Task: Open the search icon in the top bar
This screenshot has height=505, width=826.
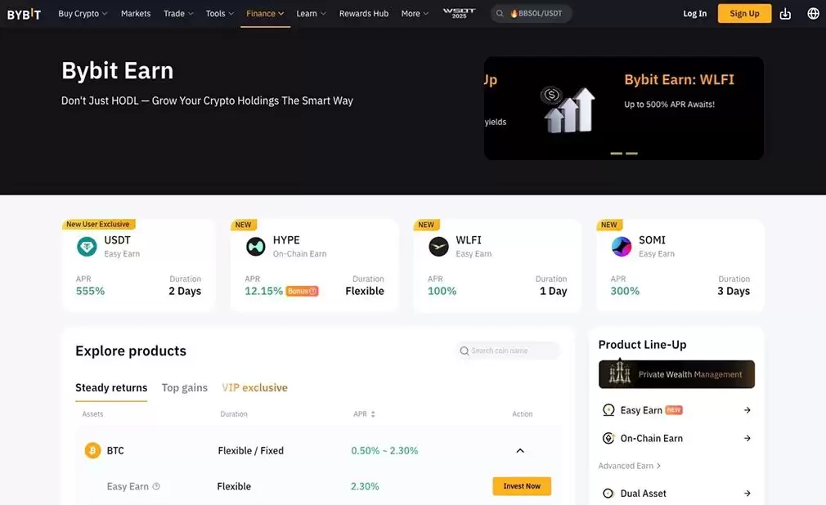Action: point(499,13)
